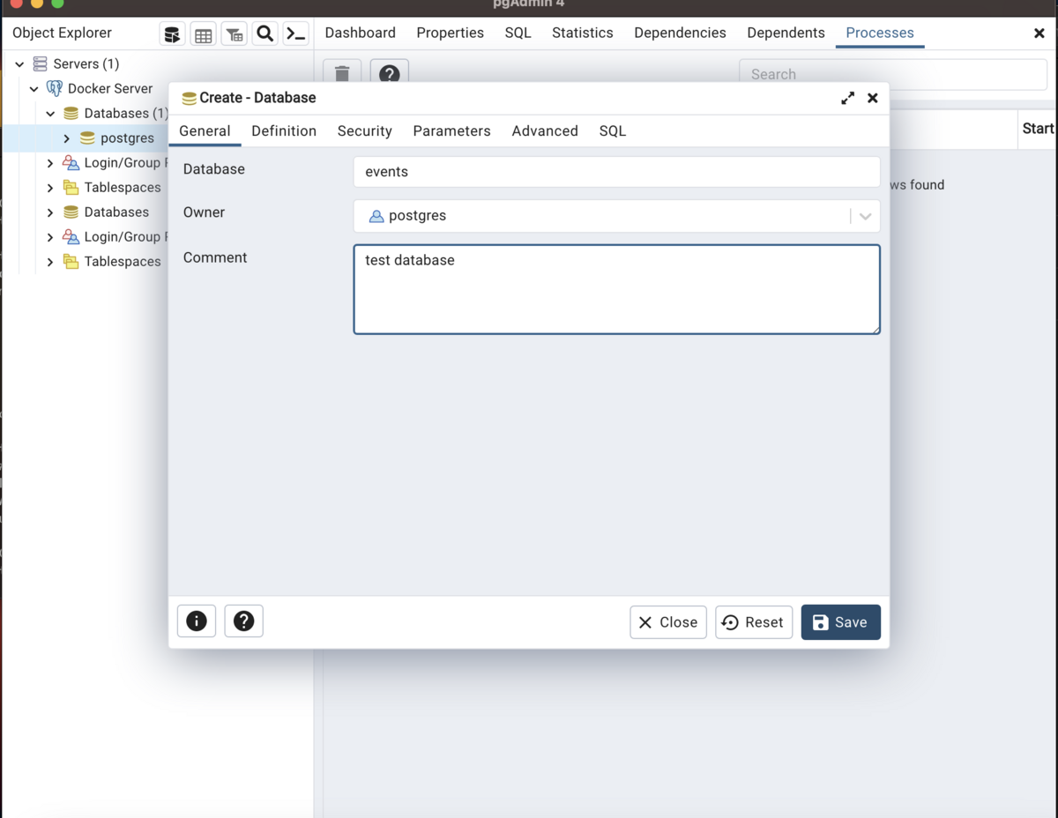Click the first Tablespaces folder icon
The height and width of the screenshot is (818, 1058).
point(71,188)
